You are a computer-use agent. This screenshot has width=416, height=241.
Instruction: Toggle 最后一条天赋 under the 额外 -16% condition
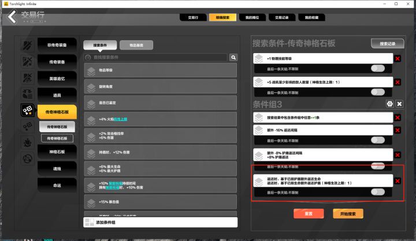(378, 140)
